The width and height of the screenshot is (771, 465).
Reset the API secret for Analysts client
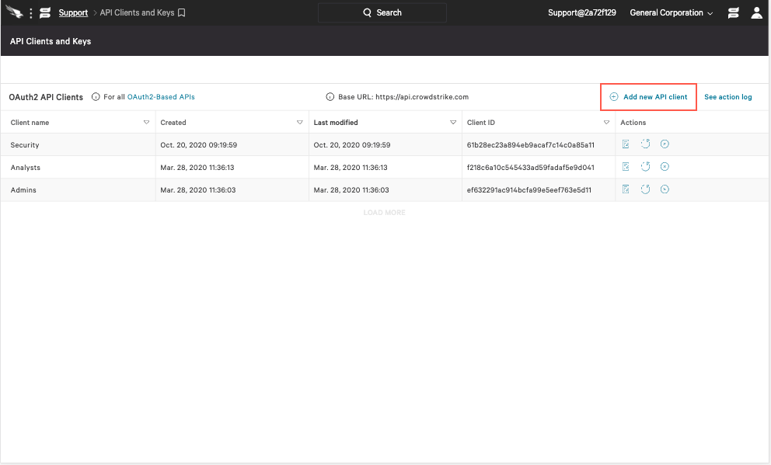645,166
